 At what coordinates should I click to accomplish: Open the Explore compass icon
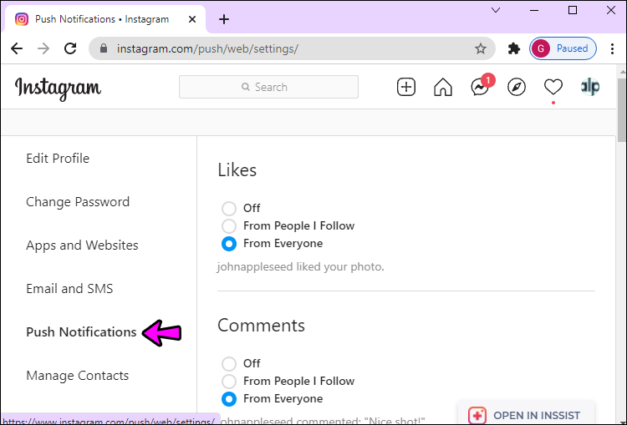coord(517,87)
